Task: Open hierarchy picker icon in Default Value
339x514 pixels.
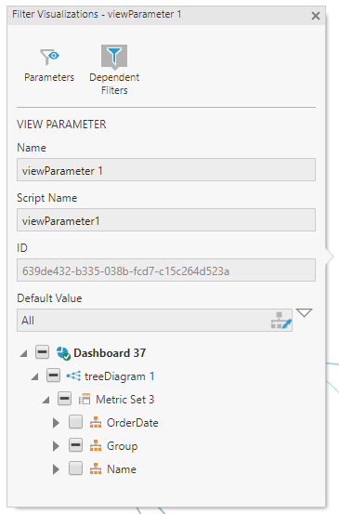Action: [x=281, y=321]
